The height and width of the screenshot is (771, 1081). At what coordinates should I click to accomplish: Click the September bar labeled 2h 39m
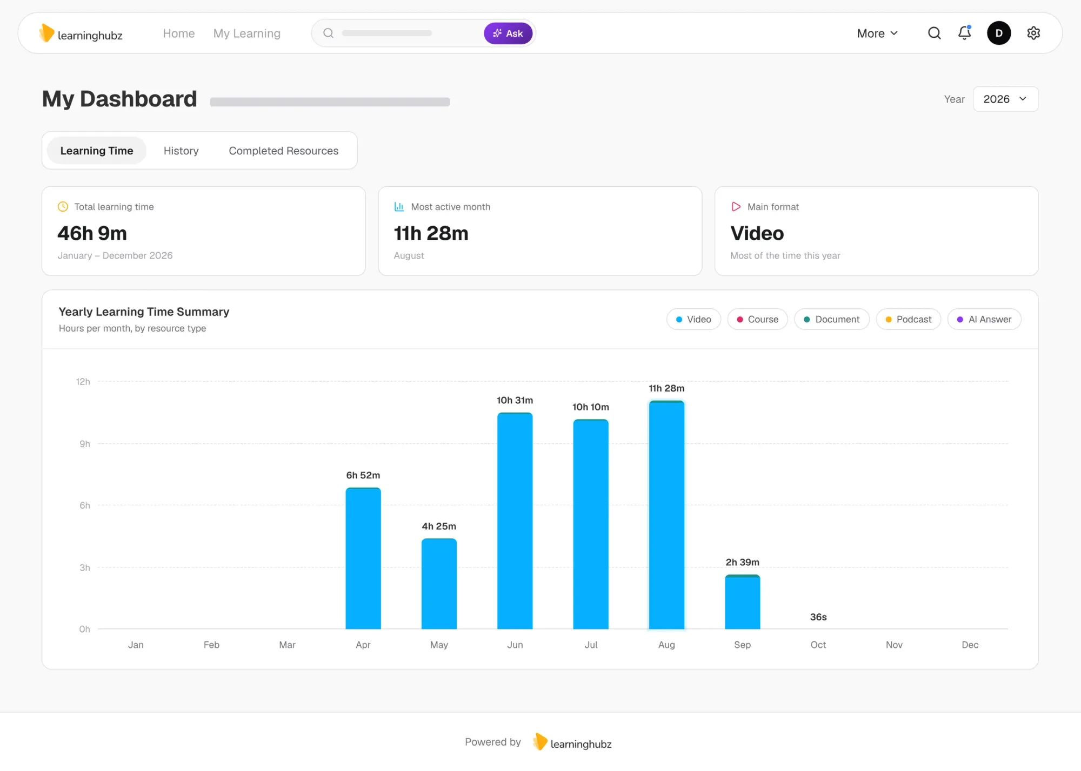coord(743,602)
